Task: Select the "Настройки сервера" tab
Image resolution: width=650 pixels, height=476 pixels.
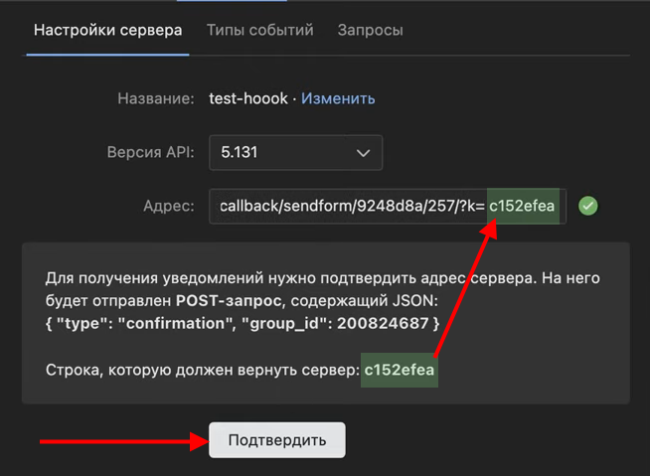Action: point(107,30)
